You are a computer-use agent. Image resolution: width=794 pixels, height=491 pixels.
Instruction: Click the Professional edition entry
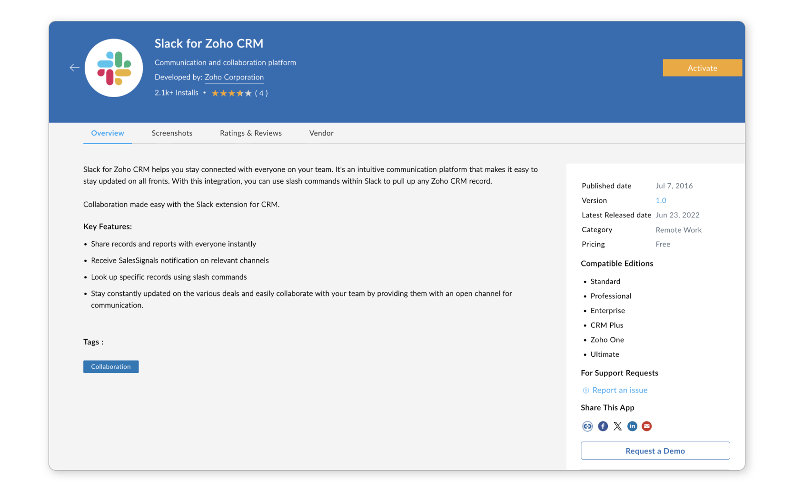[611, 296]
